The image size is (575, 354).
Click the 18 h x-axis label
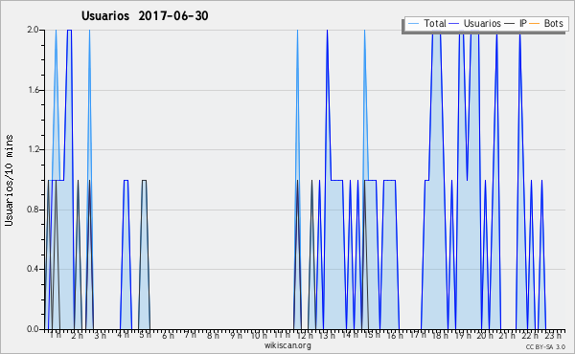440,335
